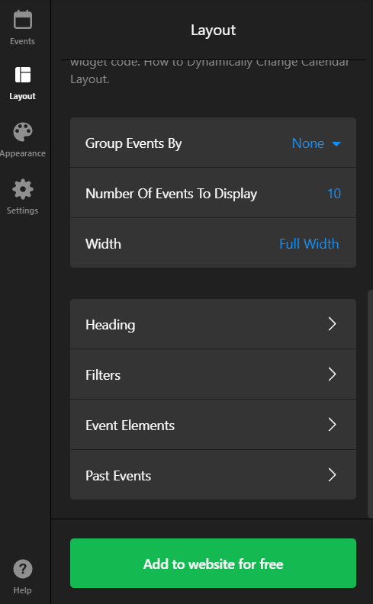The width and height of the screenshot is (373, 604).
Task: Click the blue dropdown arrow beside None
Action: (336, 144)
